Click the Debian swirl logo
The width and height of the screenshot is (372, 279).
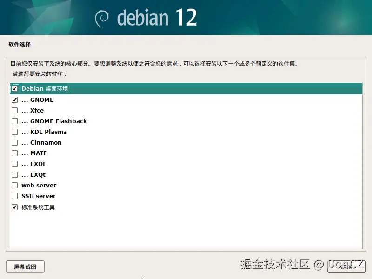point(102,19)
